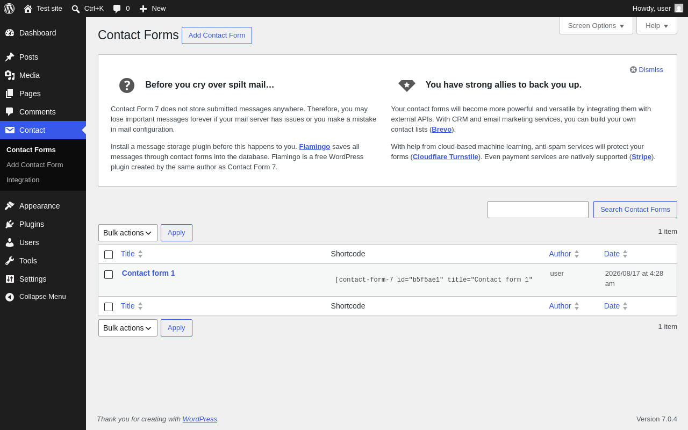Follow the Stripe link
Viewport: 688px width, 430px height.
[x=642, y=156]
